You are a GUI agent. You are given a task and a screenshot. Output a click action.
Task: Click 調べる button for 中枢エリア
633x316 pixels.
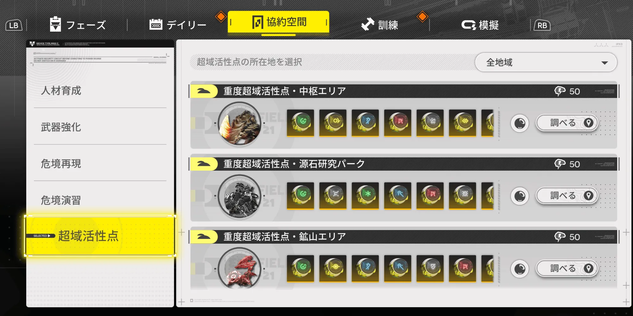(x=567, y=123)
